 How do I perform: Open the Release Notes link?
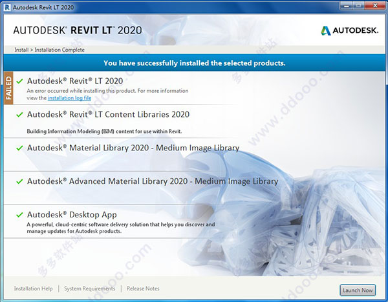pyautogui.click(x=143, y=288)
